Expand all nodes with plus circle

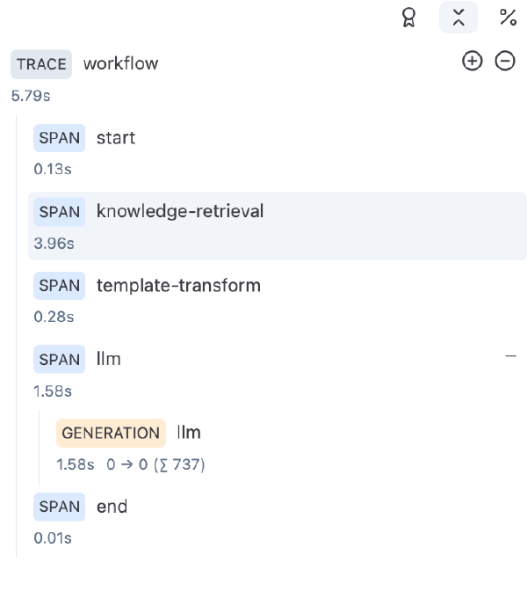(473, 62)
